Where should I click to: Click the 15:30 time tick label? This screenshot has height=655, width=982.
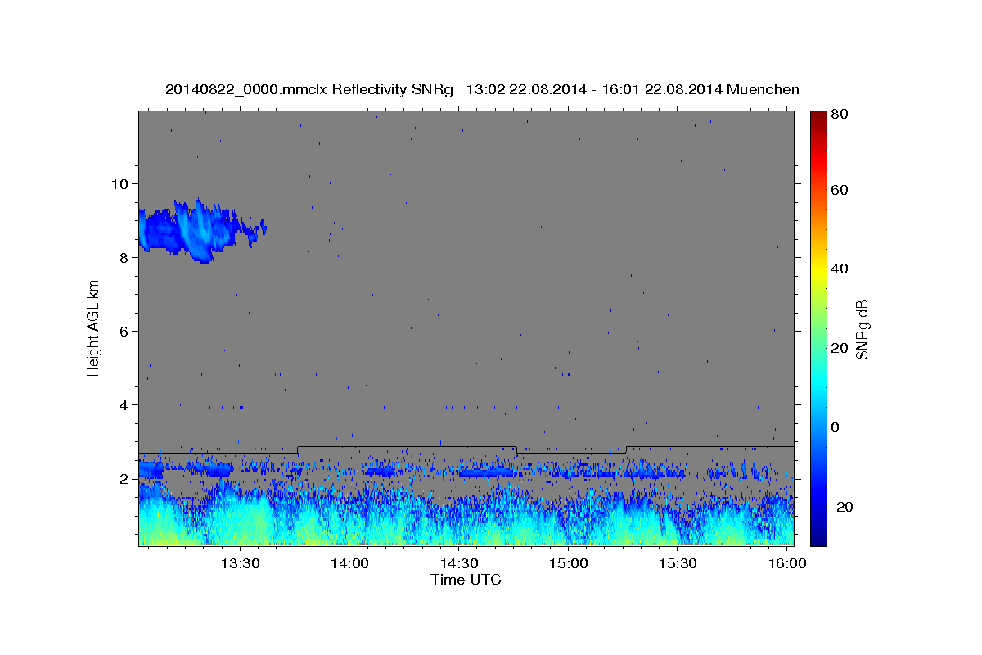coord(678,563)
